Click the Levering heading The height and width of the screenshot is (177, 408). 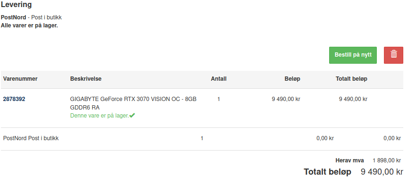17,5
